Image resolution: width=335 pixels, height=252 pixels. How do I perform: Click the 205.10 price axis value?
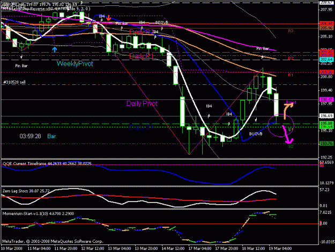tap(326, 37)
